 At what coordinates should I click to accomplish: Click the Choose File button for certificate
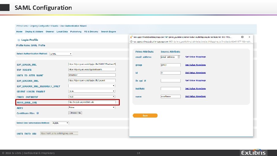coord(75,113)
